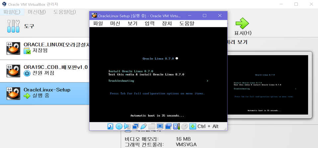Close the OracleLinux-Setup VM window
This screenshot has width=318, height=148.
coord(220,16)
